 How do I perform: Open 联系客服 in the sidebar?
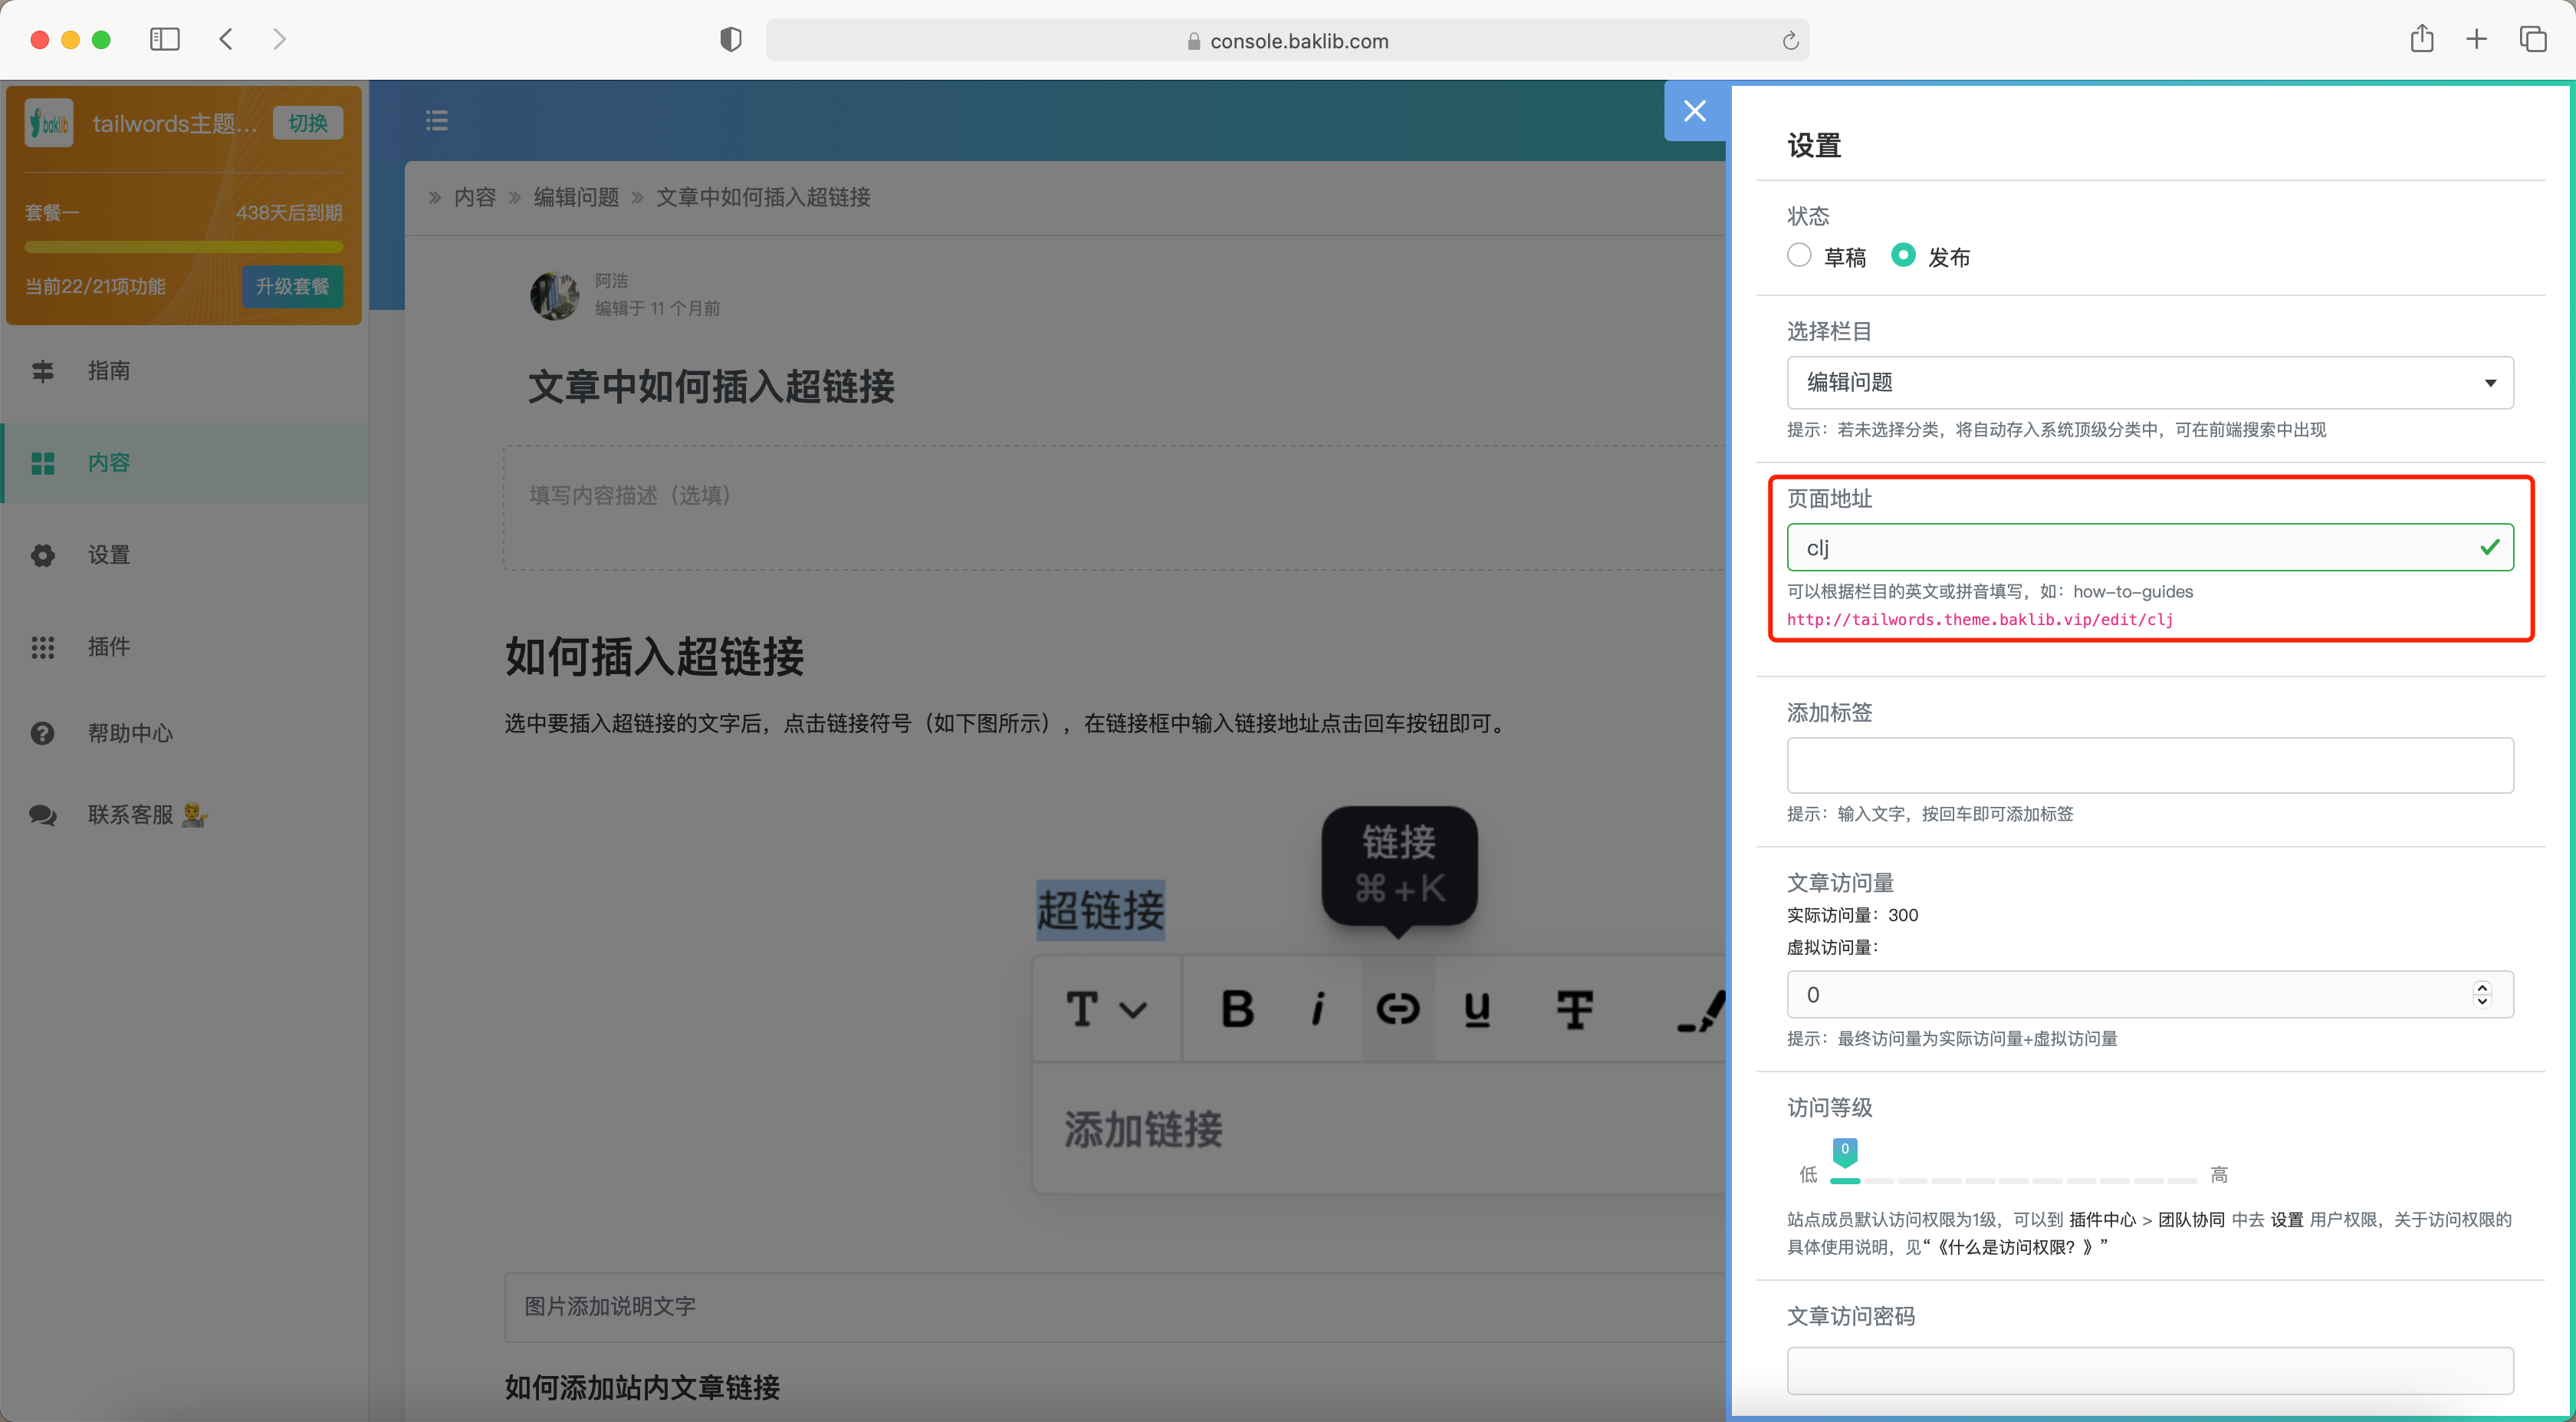184,815
